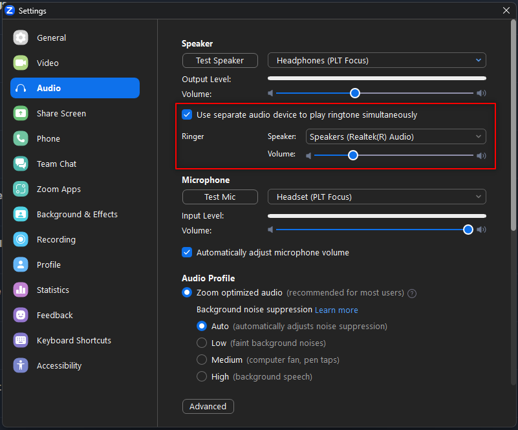
Task: Click the Phone handset icon
Action: pyautogui.click(x=21, y=138)
